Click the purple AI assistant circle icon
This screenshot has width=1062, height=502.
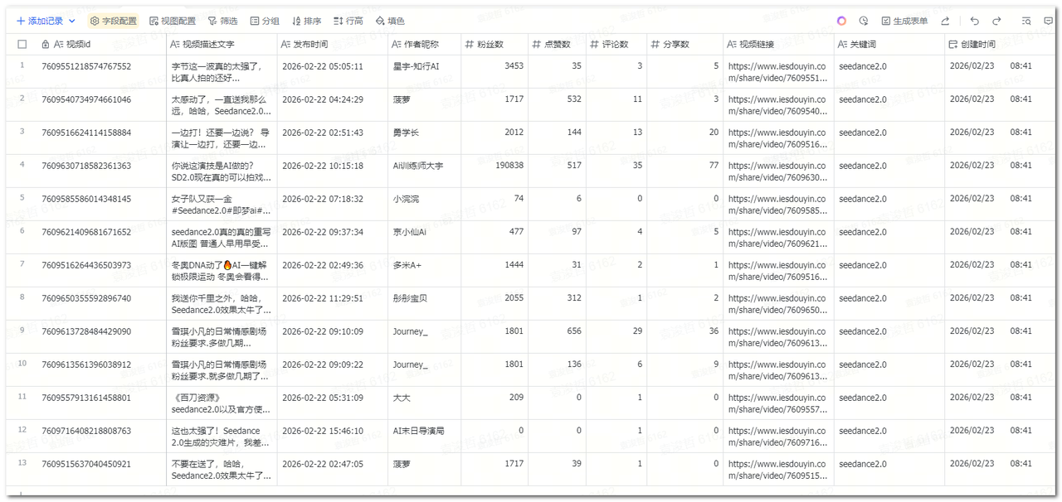point(841,21)
